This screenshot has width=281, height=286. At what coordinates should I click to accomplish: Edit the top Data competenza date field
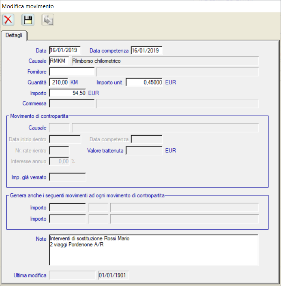(146, 50)
